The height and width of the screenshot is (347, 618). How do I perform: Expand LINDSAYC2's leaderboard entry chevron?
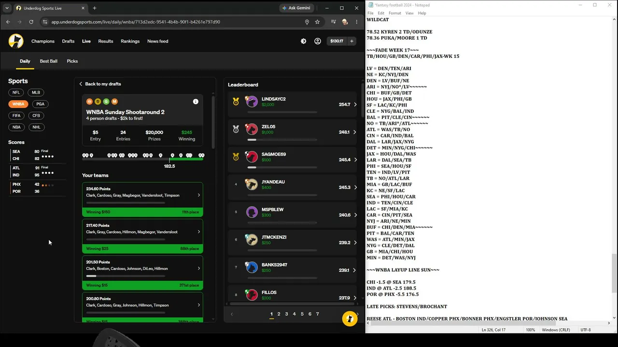355,105
